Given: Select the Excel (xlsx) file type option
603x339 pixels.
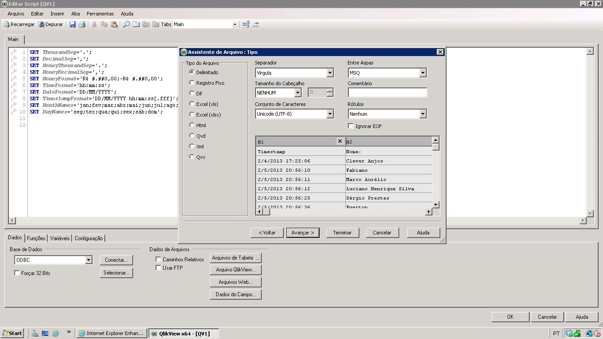Looking at the screenshot, I should pos(191,114).
